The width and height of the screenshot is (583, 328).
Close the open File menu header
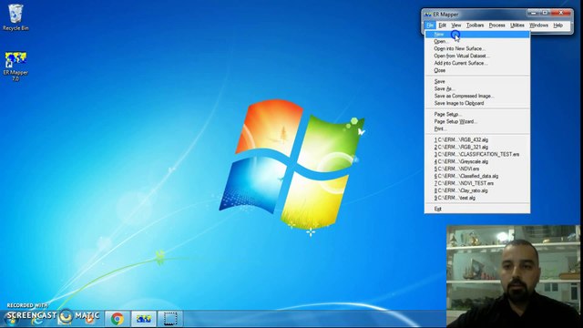[430, 26]
